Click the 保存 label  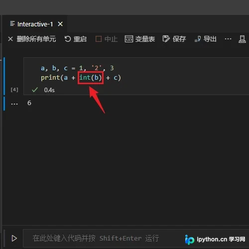179,39
